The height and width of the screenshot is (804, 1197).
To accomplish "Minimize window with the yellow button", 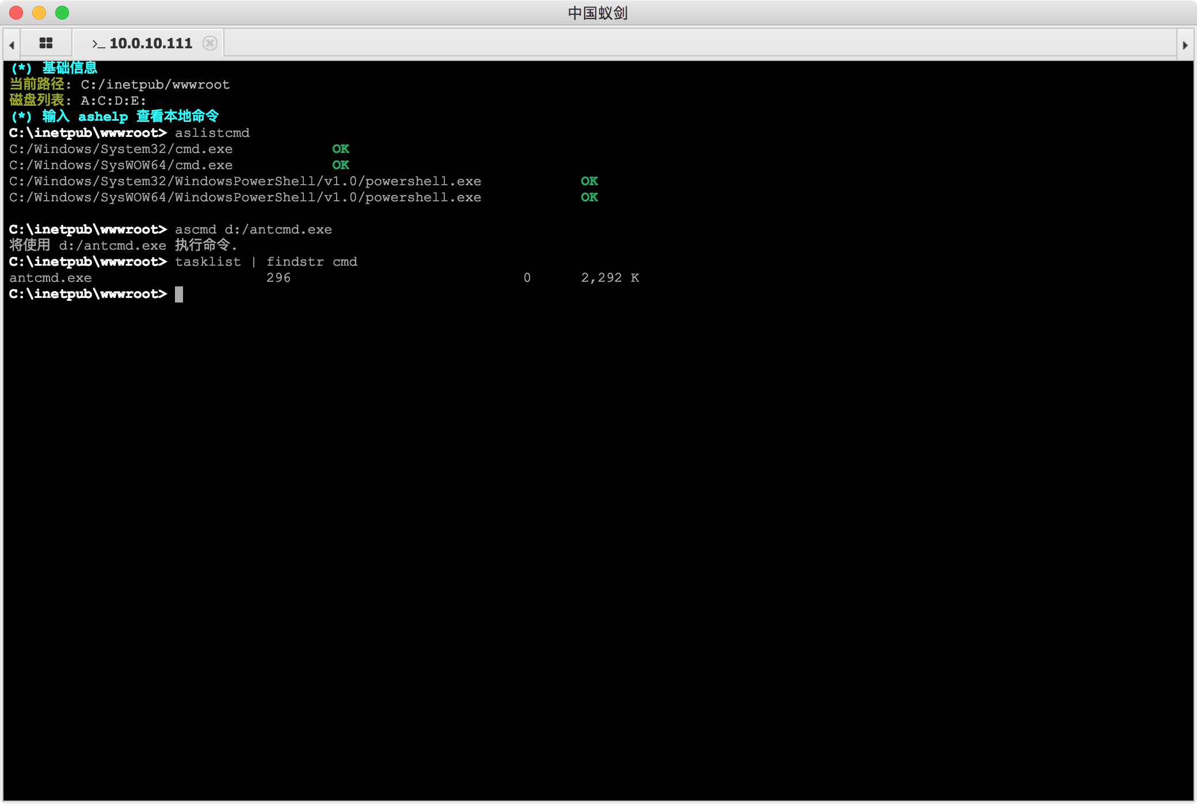I will point(39,13).
